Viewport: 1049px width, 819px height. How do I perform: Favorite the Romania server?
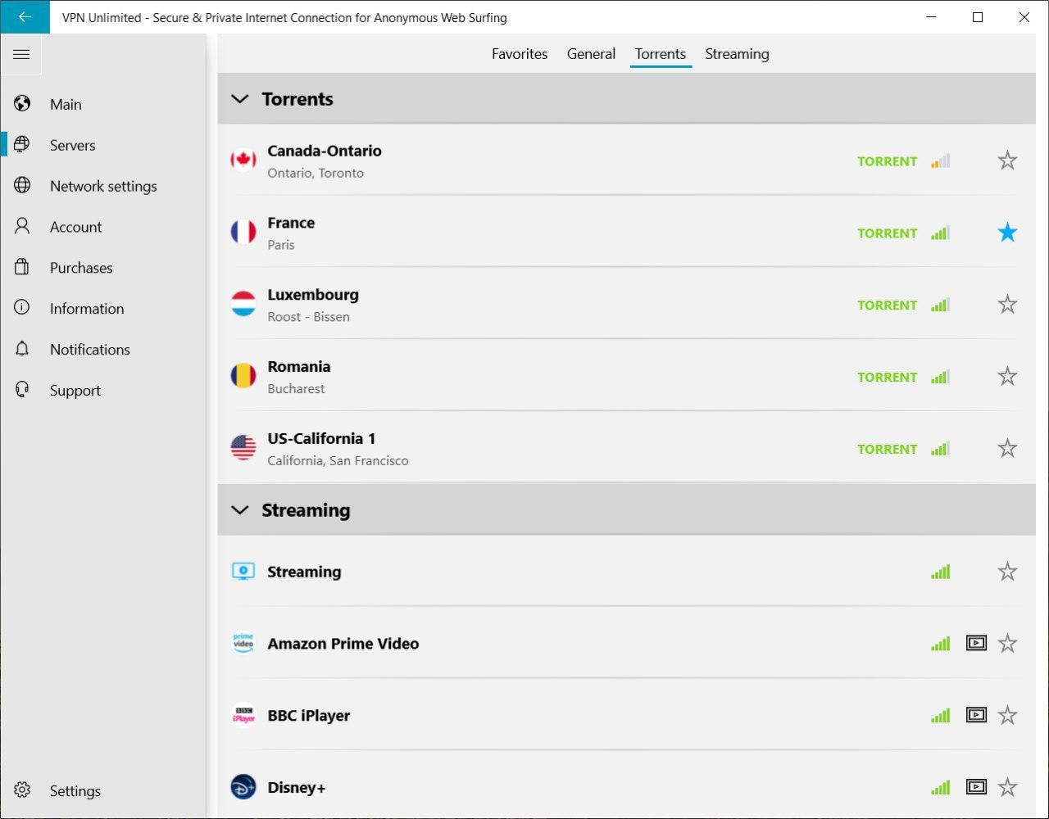click(1007, 377)
